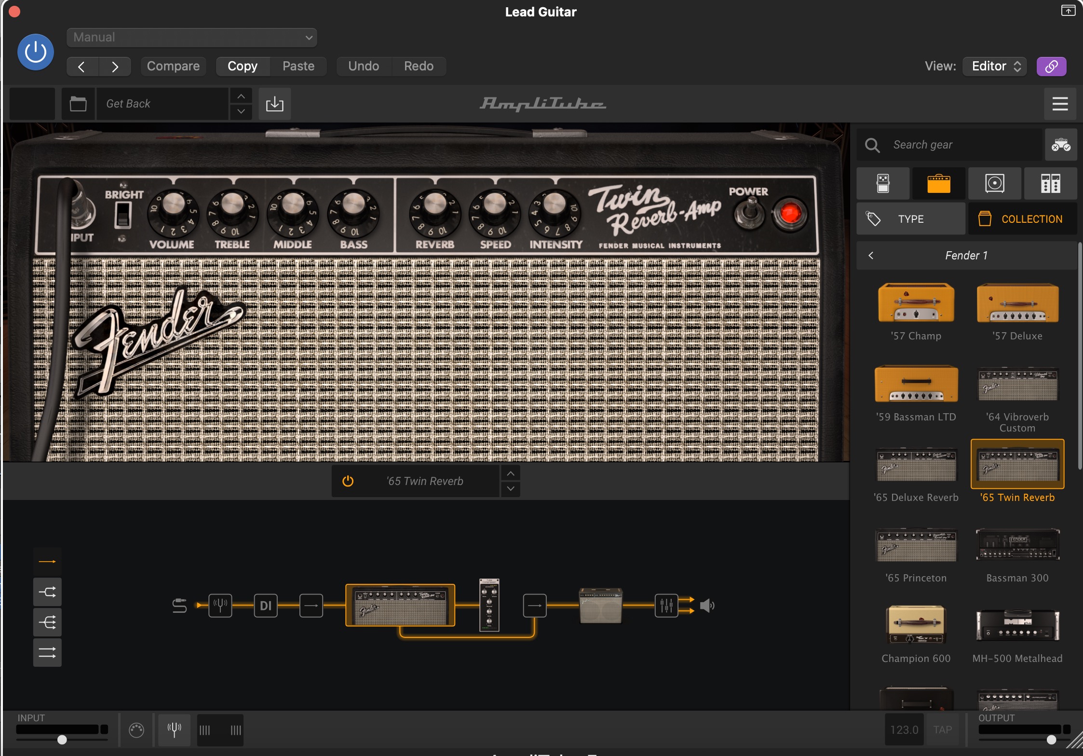Click the Copy button
This screenshot has height=756, width=1083.
tap(243, 67)
